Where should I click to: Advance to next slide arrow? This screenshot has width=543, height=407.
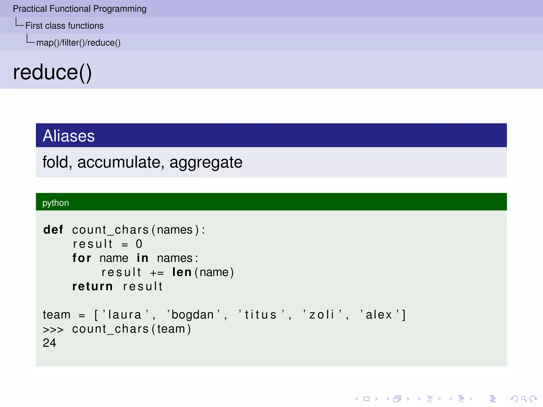pos(377,399)
